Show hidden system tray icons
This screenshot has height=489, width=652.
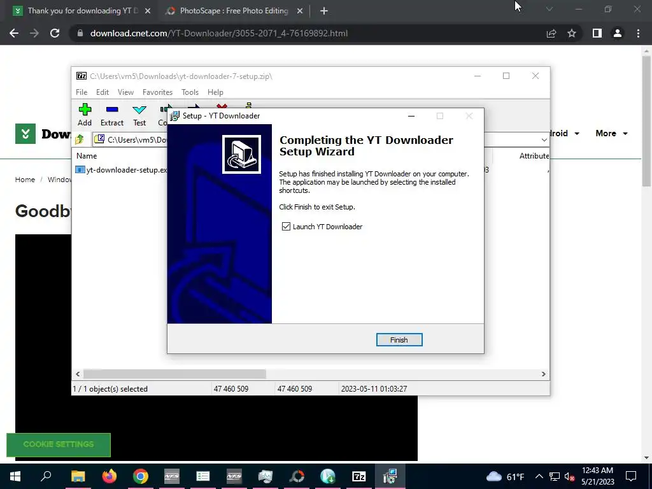point(539,476)
